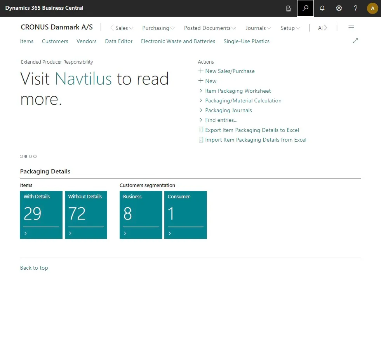Open the document/report icon in top bar

pyautogui.click(x=289, y=9)
